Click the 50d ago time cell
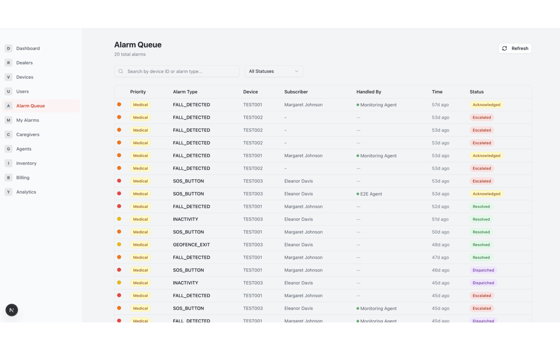This screenshot has height=350, width=560. [440, 232]
